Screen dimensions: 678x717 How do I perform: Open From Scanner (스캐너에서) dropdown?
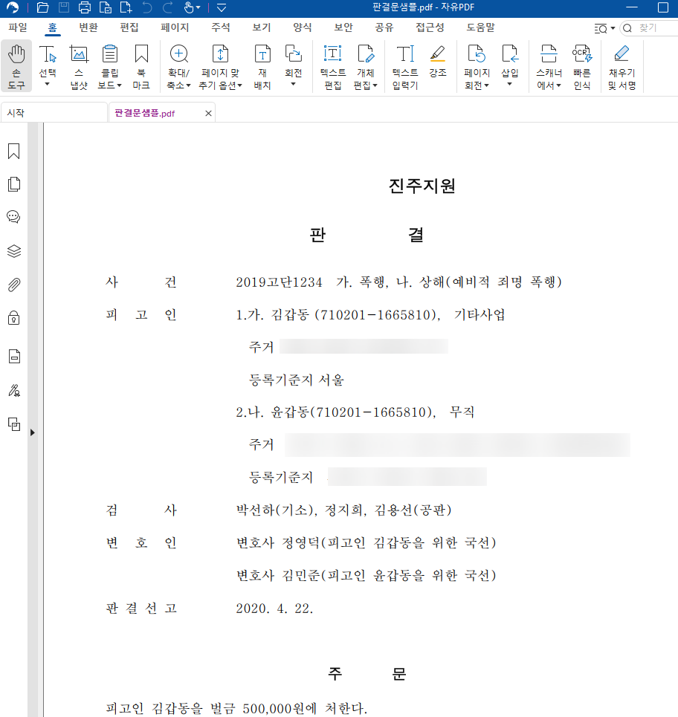pyautogui.click(x=549, y=66)
